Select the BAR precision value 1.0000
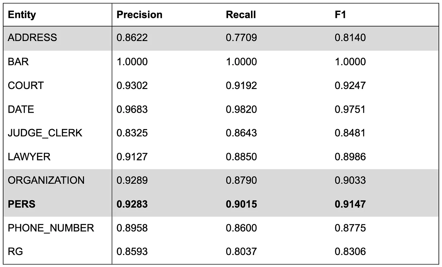 [x=132, y=62]
